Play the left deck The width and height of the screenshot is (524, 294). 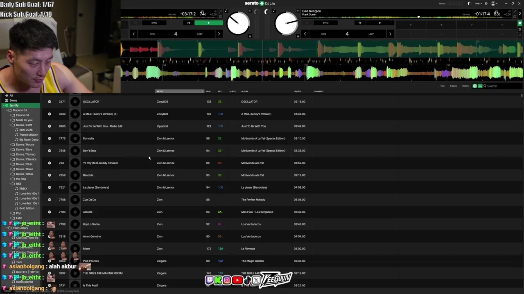[209, 23]
